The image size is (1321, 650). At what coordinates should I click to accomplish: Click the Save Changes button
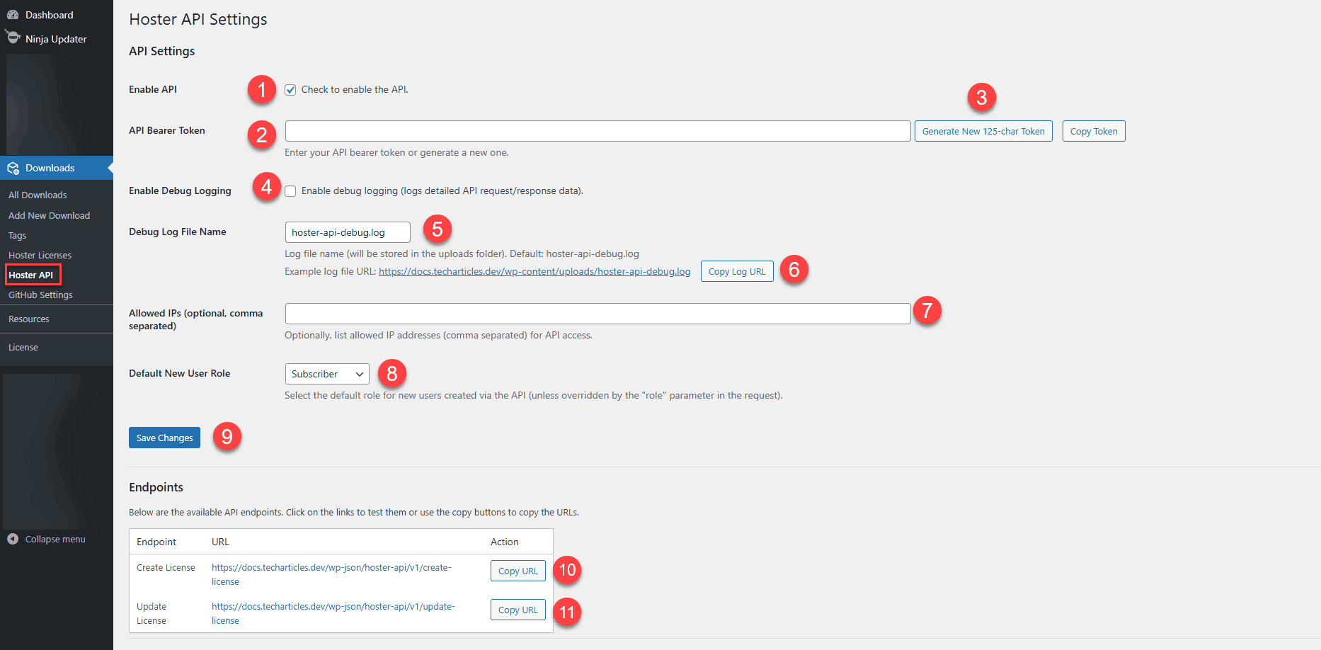click(164, 438)
